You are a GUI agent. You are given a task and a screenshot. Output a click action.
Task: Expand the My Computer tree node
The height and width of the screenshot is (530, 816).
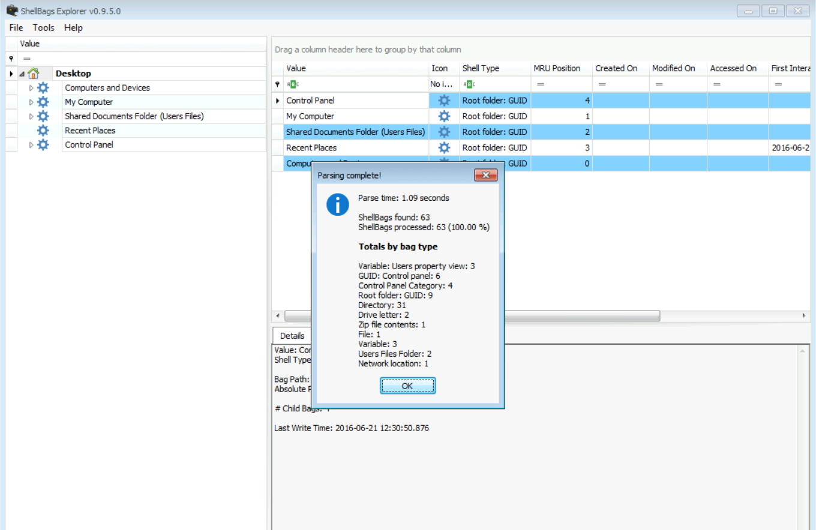click(x=31, y=102)
